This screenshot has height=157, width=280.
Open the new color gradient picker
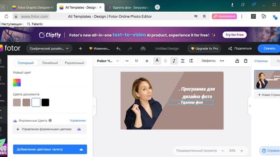17,82
